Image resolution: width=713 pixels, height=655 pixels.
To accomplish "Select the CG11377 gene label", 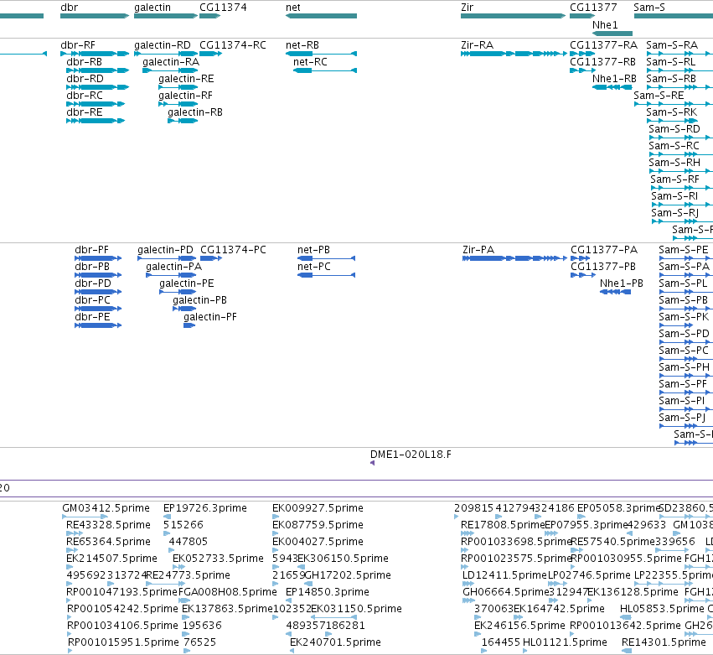I will (x=593, y=8).
